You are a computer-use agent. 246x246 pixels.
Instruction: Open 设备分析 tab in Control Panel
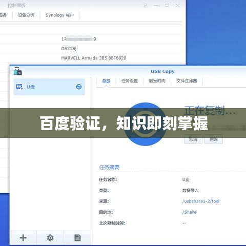[x=26, y=15]
